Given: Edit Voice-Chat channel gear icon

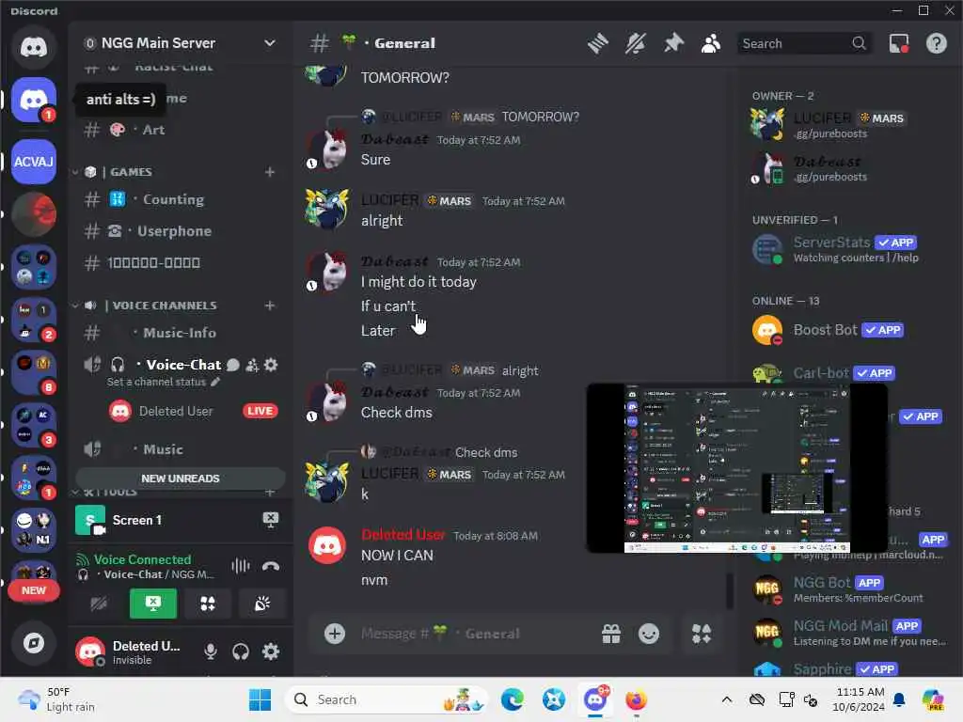Looking at the screenshot, I should 271,366.
